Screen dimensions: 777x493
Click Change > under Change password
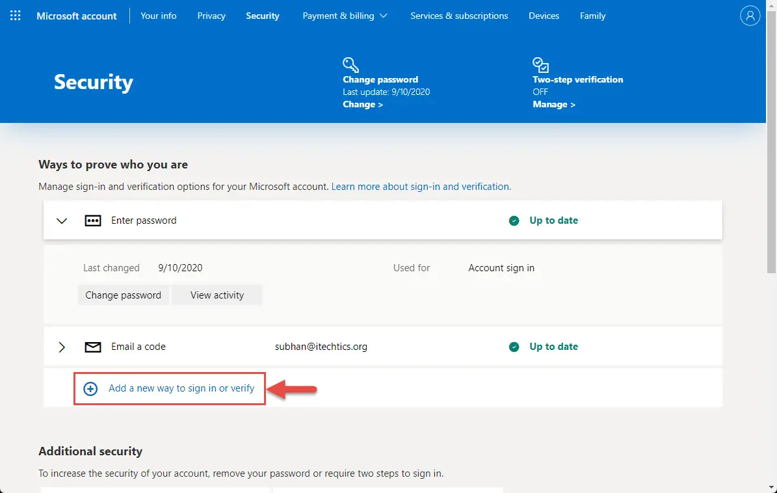[363, 105]
